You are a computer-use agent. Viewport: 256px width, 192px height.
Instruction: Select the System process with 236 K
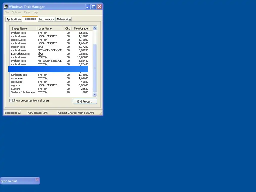point(49,89)
